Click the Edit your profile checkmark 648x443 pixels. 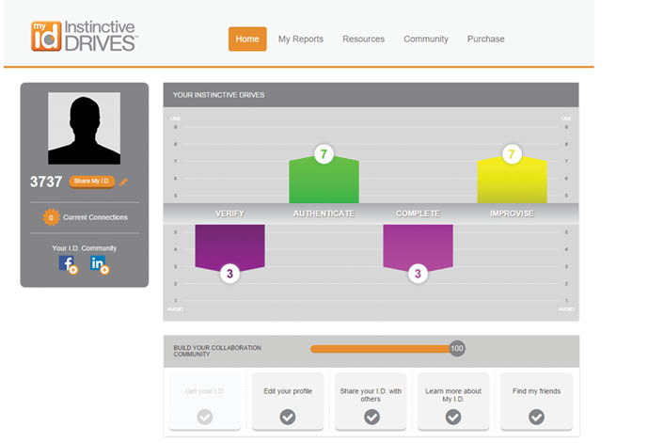(x=288, y=417)
